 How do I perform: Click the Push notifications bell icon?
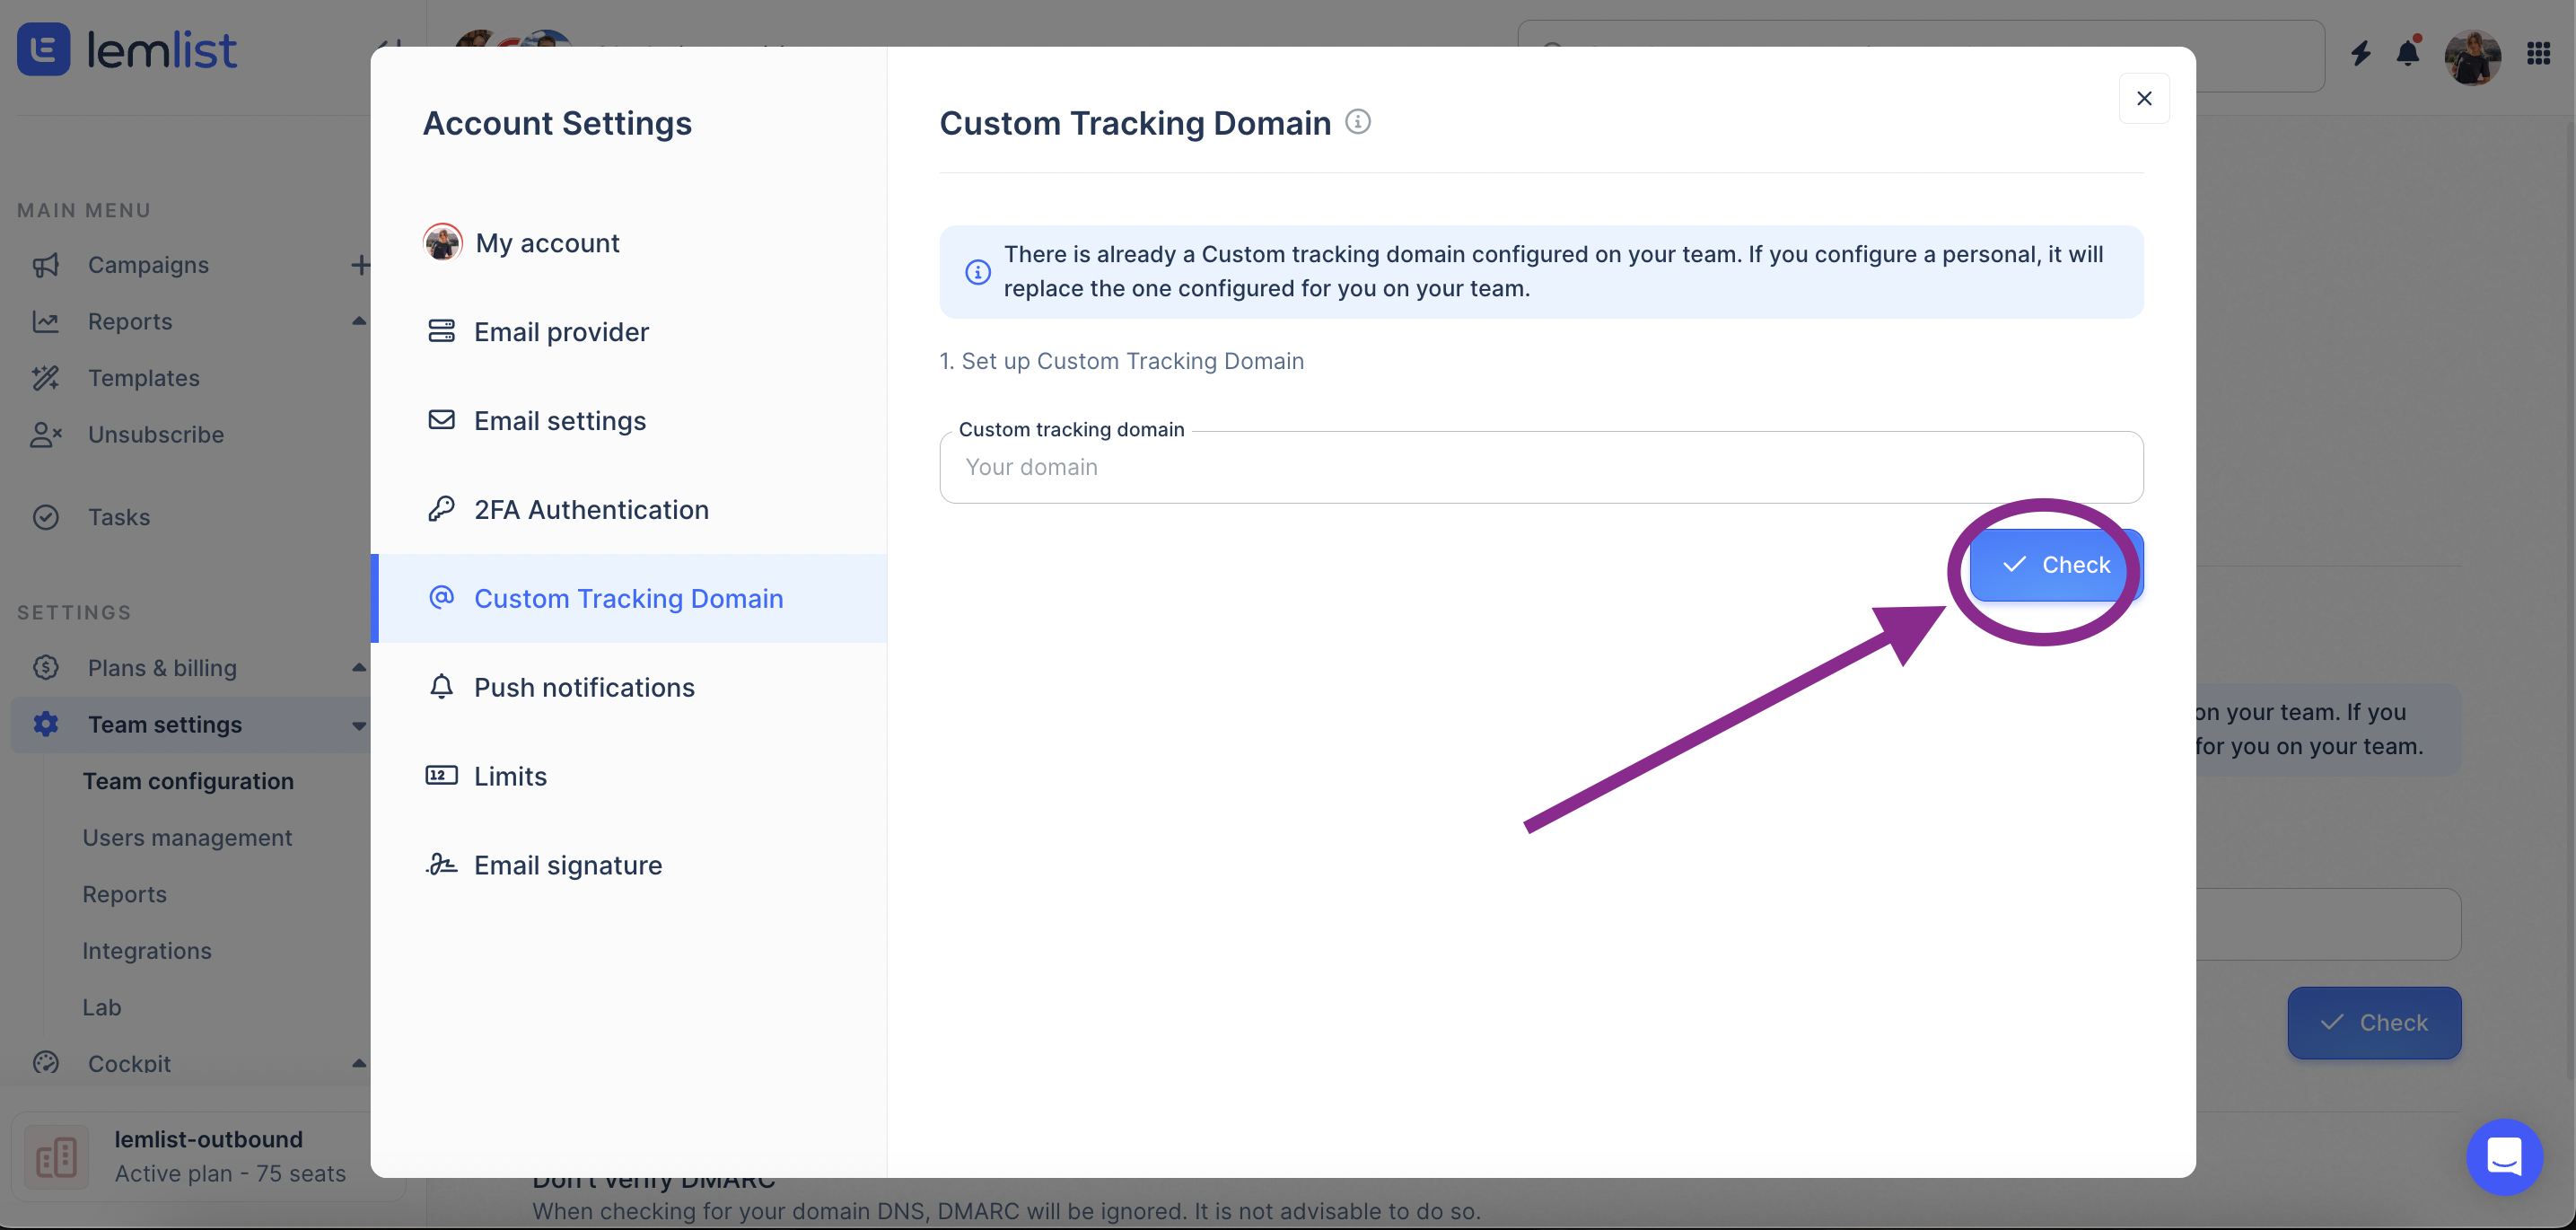pos(441,686)
